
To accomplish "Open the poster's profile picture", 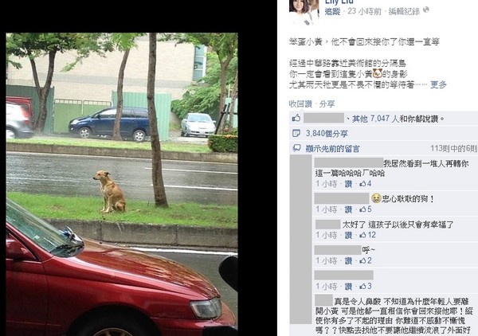I will coord(304,12).
